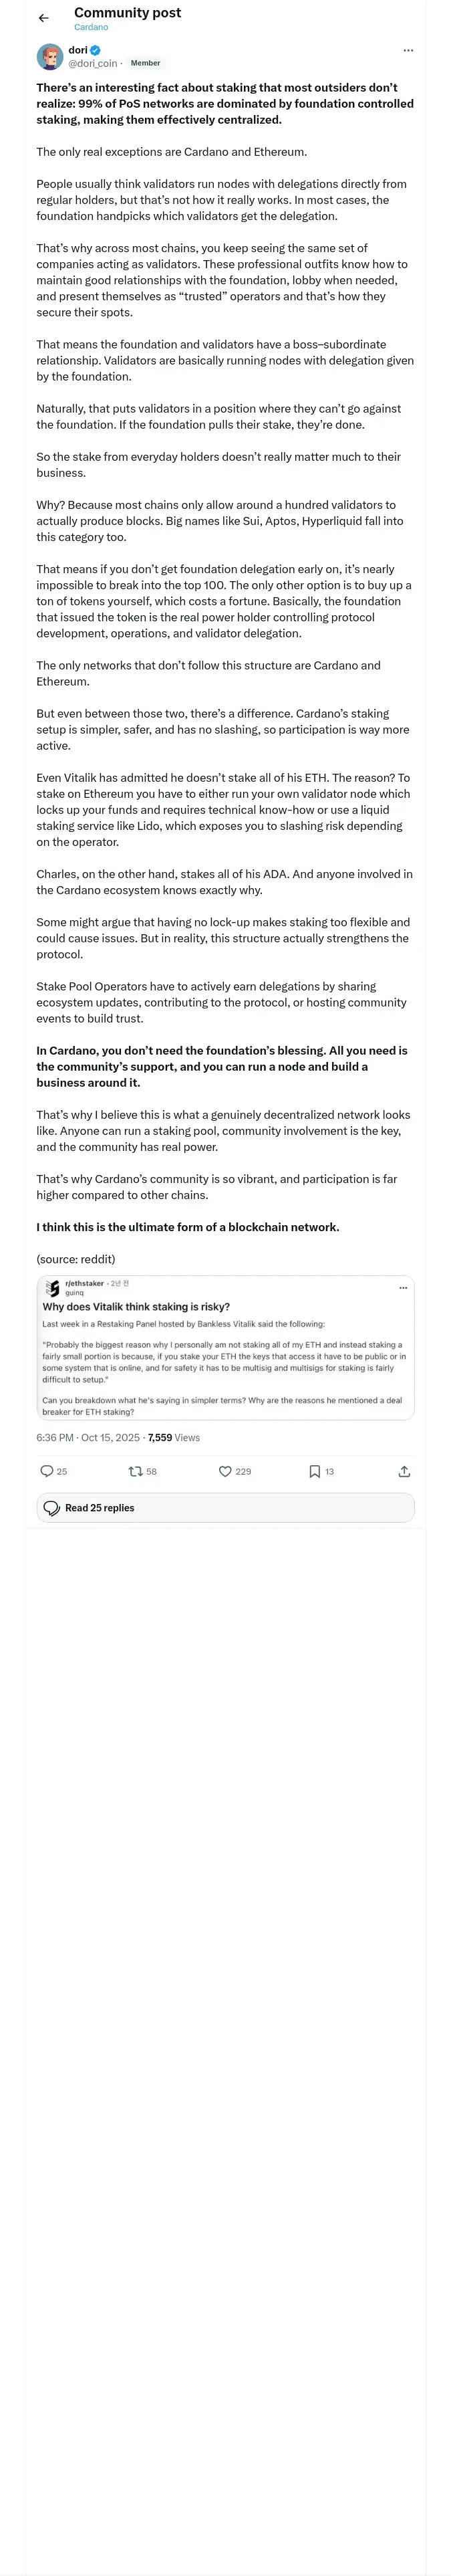Click the reply speech bubble icon
This screenshot has width=451, height=2576.
coord(46,1471)
